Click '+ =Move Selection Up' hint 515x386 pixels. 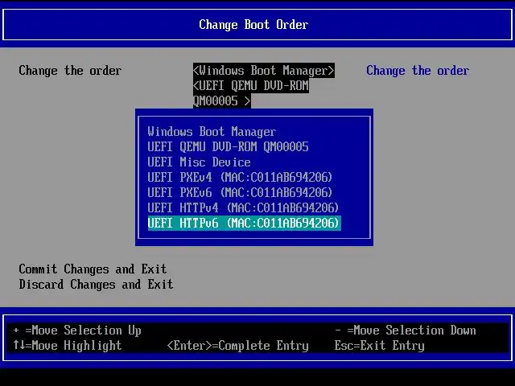click(77, 331)
